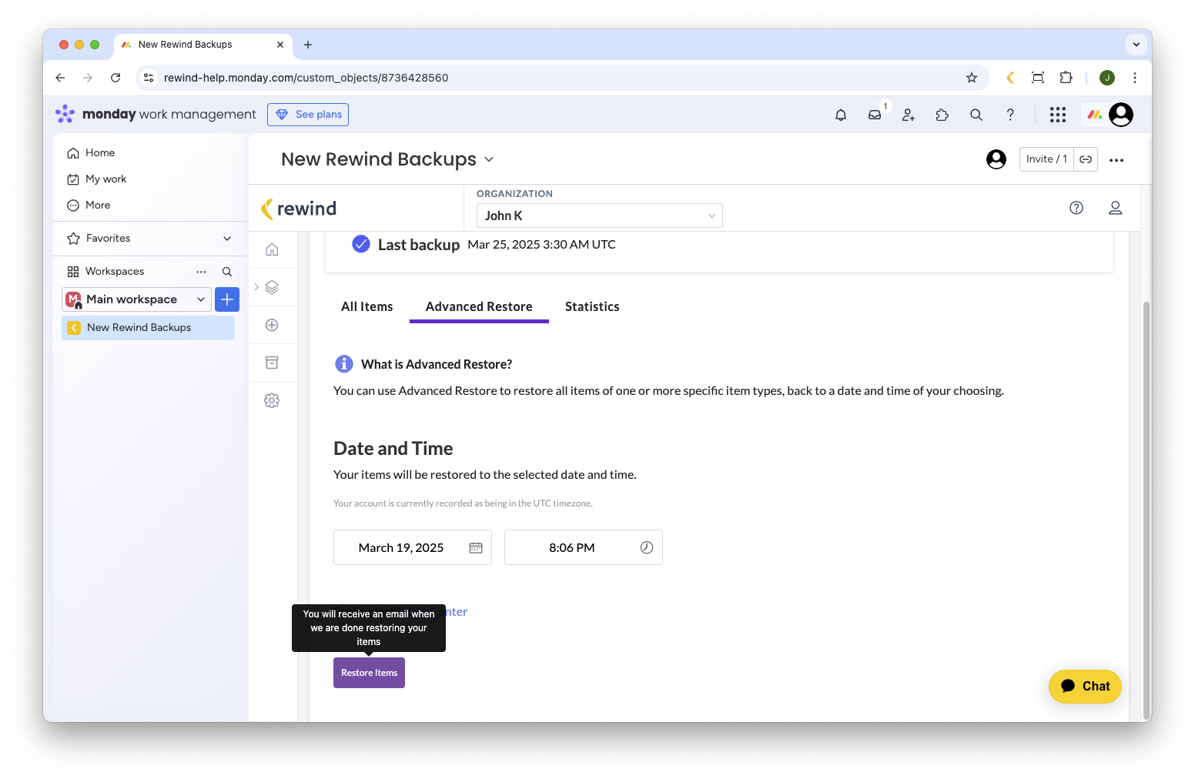Click the March 19, 2025 date field
The width and height of the screenshot is (1195, 779).
tap(413, 547)
